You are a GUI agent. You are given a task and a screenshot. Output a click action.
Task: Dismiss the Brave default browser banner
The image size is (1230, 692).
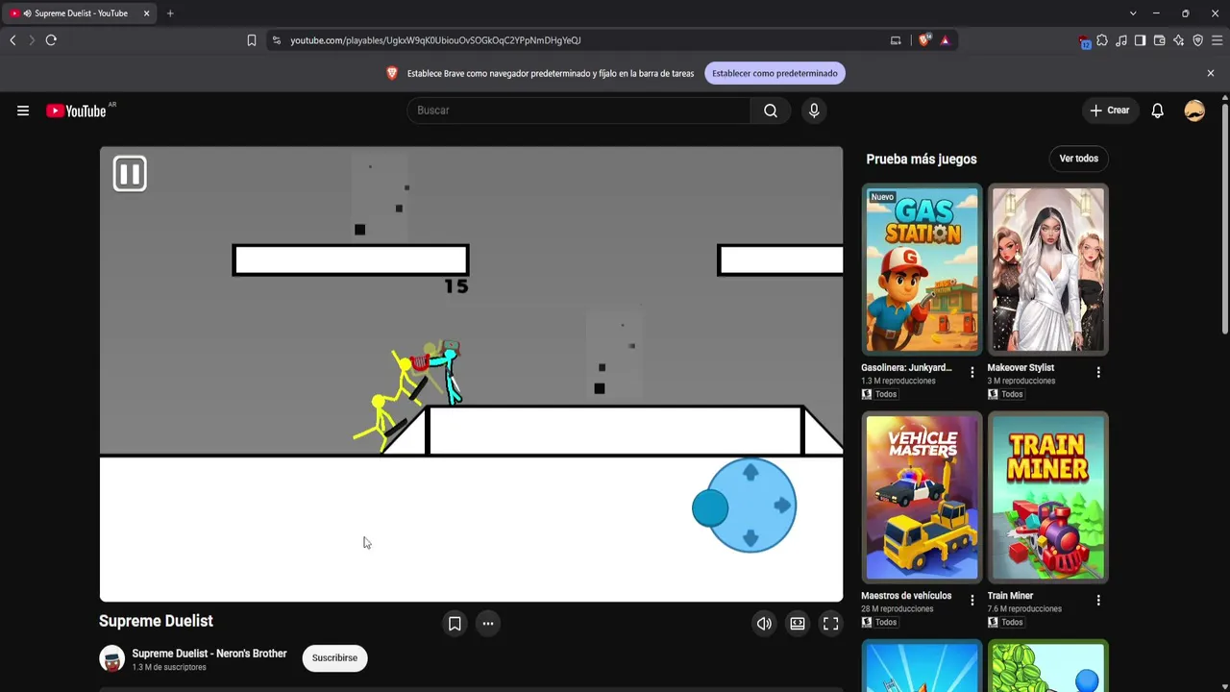point(1211,73)
